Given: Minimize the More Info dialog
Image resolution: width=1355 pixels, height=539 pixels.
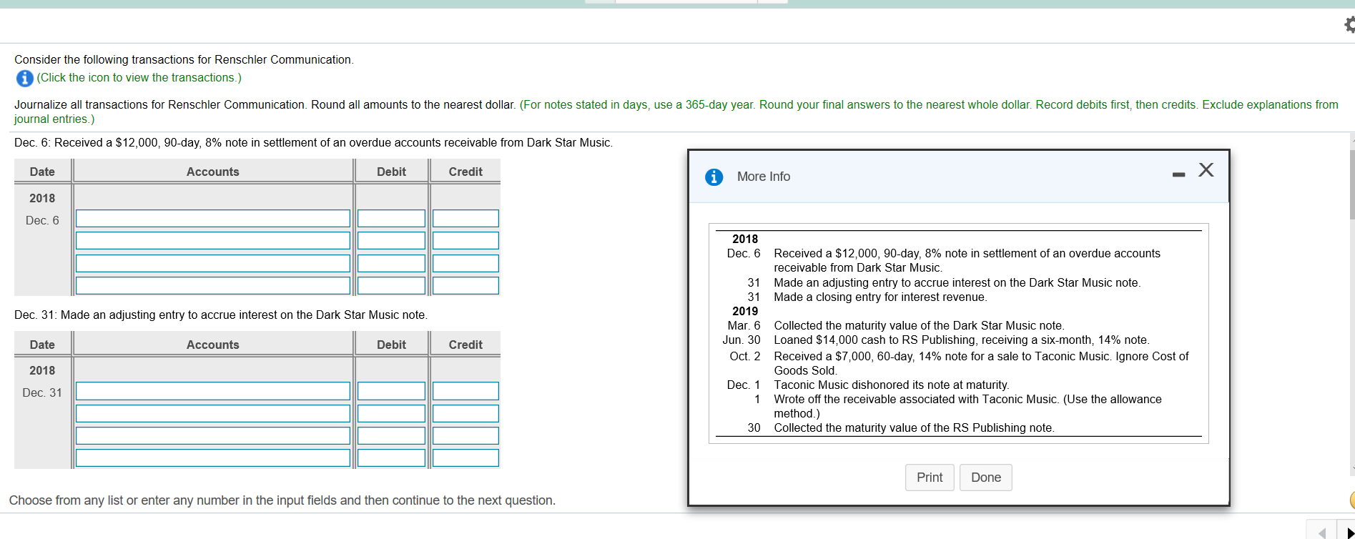Looking at the screenshot, I should [x=1178, y=174].
